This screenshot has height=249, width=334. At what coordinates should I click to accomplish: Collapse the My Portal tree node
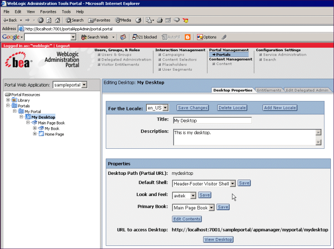[15, 111]
